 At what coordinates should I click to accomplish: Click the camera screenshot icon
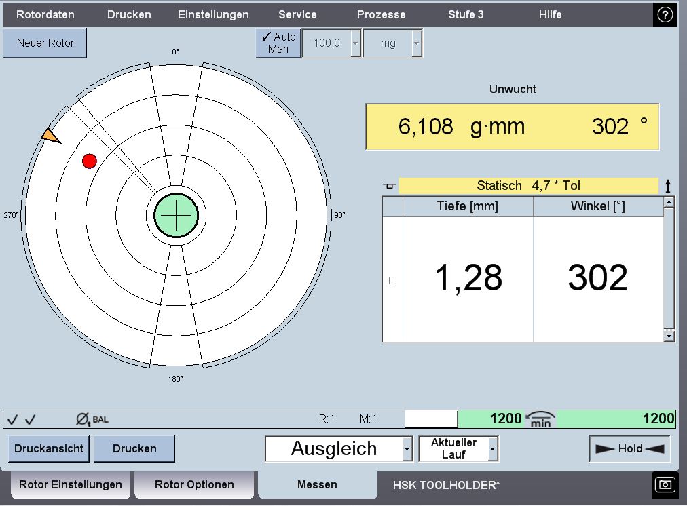tap(665, 484)
